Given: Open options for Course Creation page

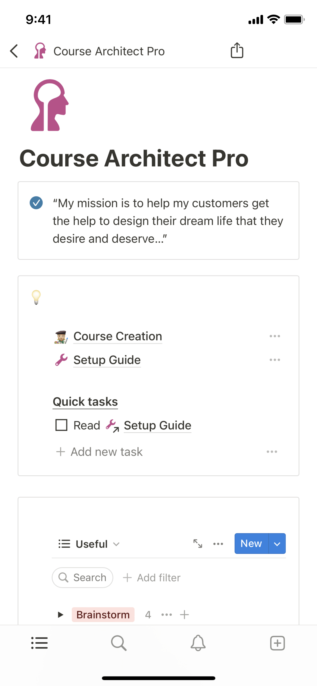Looking at the screenshot, I should pyautogui.click(x=275, y=336).
